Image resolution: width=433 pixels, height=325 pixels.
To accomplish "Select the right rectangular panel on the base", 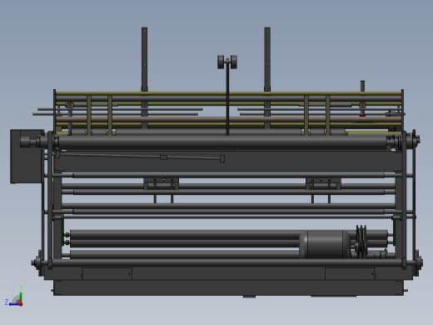I will 350,273.
